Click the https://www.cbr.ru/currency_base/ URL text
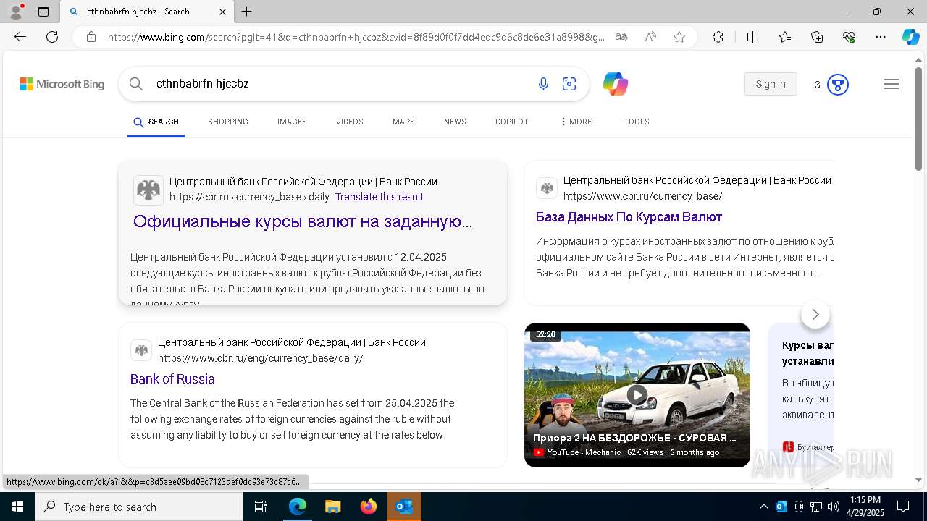The width and height of the screenshot is (927, 521). click(643, 196)
